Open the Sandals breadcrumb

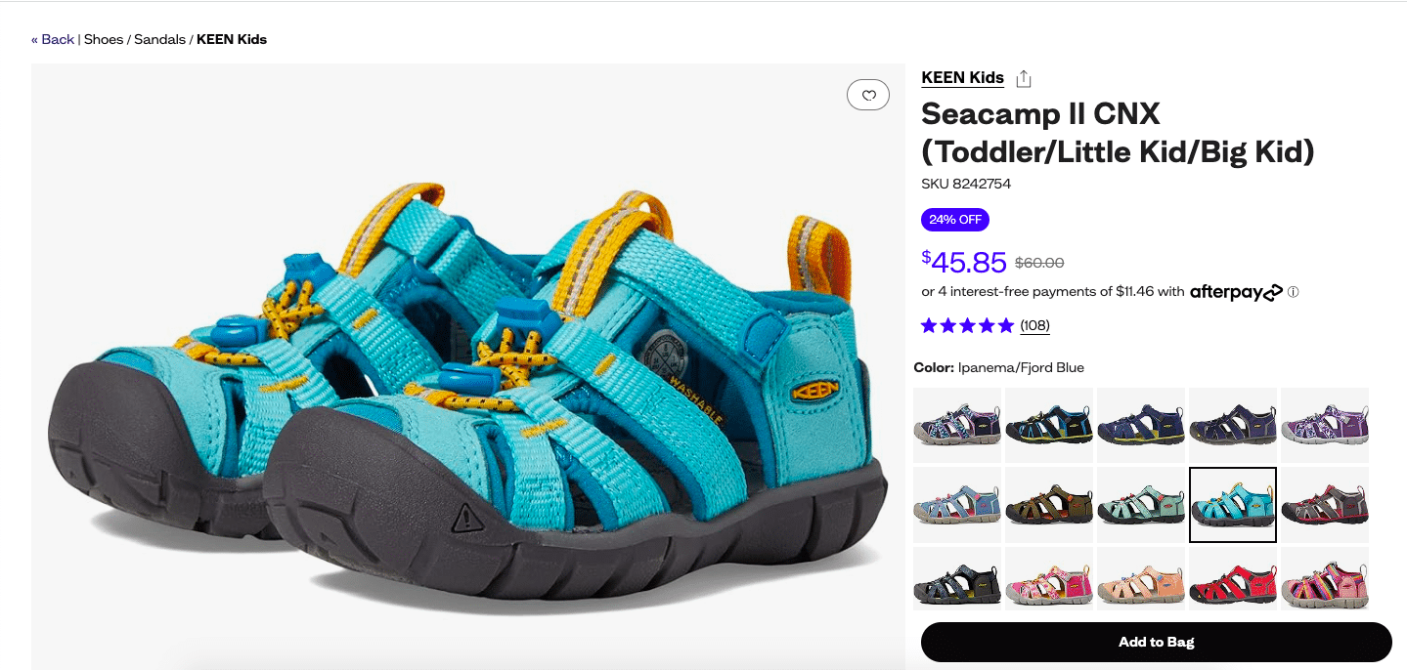click(x=159, y=39)
